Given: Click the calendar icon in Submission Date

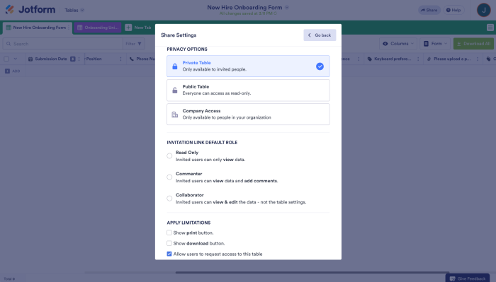Looking at the screenshot, I should (x=30, y=59).
